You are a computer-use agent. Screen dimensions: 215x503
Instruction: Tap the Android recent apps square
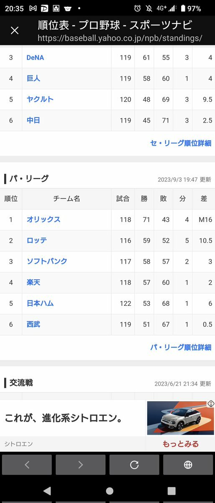coord(171,491)
